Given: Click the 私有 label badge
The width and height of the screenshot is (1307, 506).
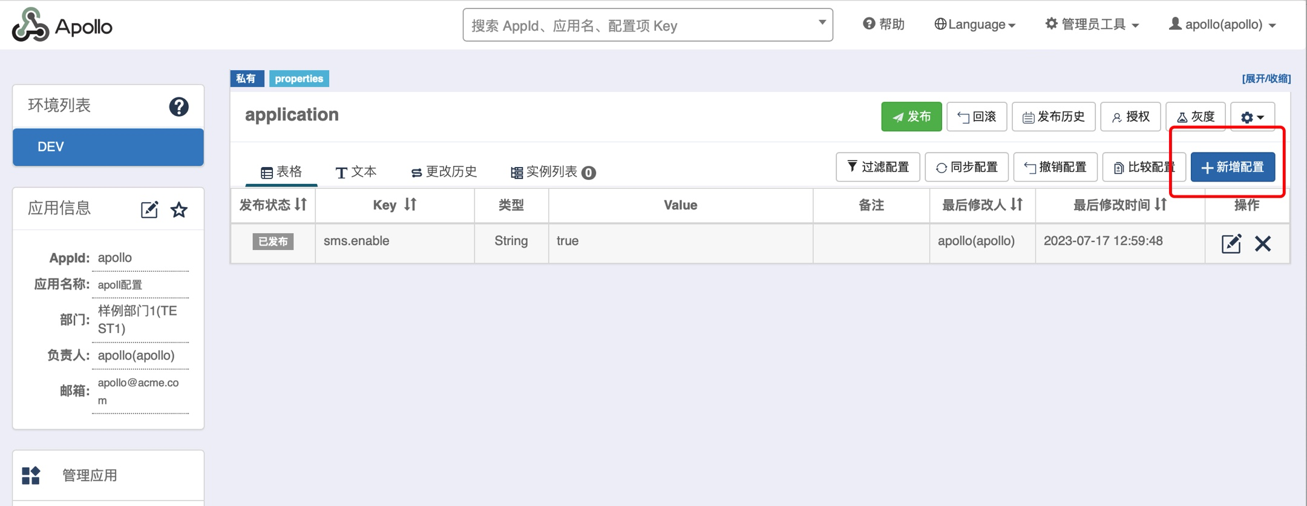Looking at the screenshot, I should (246, 79).
